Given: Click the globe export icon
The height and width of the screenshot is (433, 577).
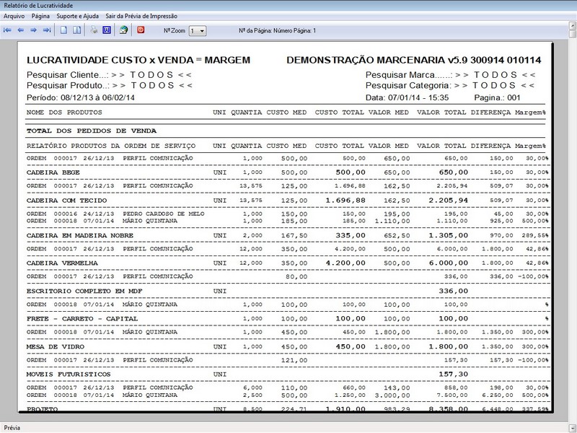Looking at the screenshot, I should coord(123,30).
